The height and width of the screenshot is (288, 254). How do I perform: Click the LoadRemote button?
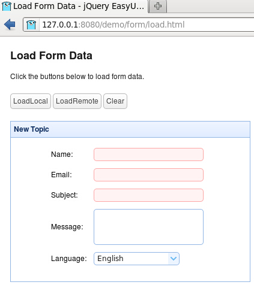point(77,101)
